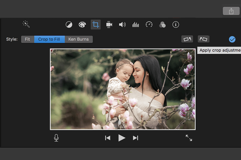Select the Crop to Fill style
The width and height of the screenshot is (241, 160).
[49, 39]
